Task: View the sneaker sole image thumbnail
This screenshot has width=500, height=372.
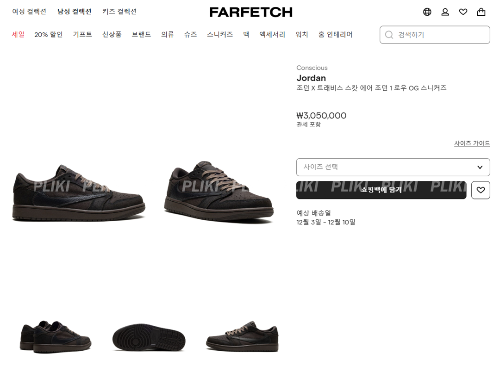Action: [x=149, y=337]
